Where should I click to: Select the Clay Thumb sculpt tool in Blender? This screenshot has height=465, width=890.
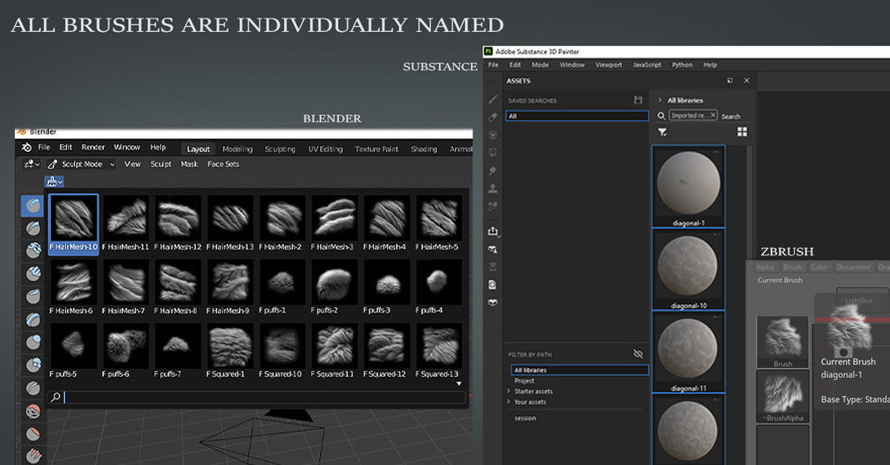coord(33,296)
